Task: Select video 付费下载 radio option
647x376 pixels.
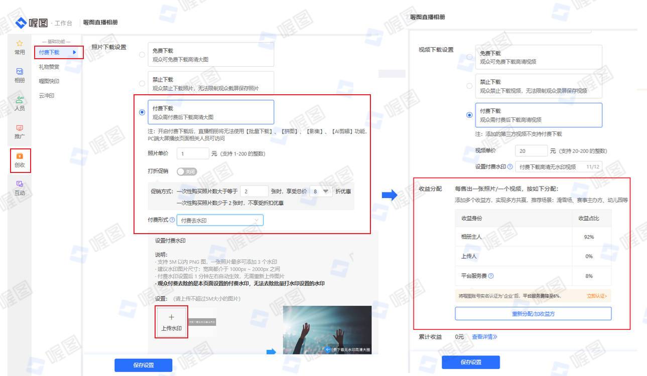Action: pyautogui.click(x=469, y=115)
